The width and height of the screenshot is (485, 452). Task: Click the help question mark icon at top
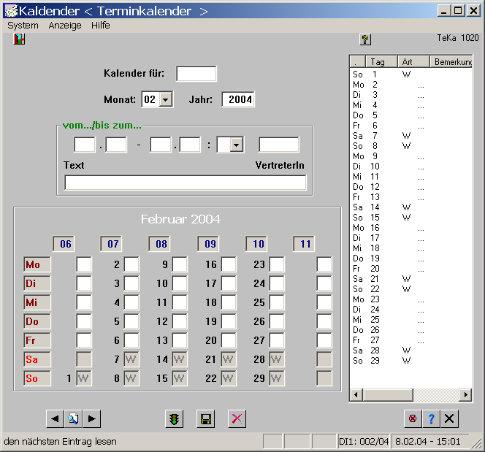tap(366, 39)
